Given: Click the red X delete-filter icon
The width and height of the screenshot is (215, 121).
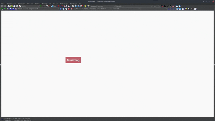Looking at the screenshot, I should pos(69,9).
